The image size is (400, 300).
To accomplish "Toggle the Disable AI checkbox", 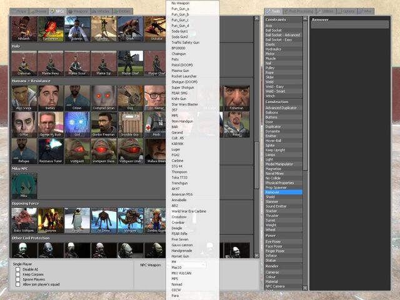I will click(x=17, y=269).
